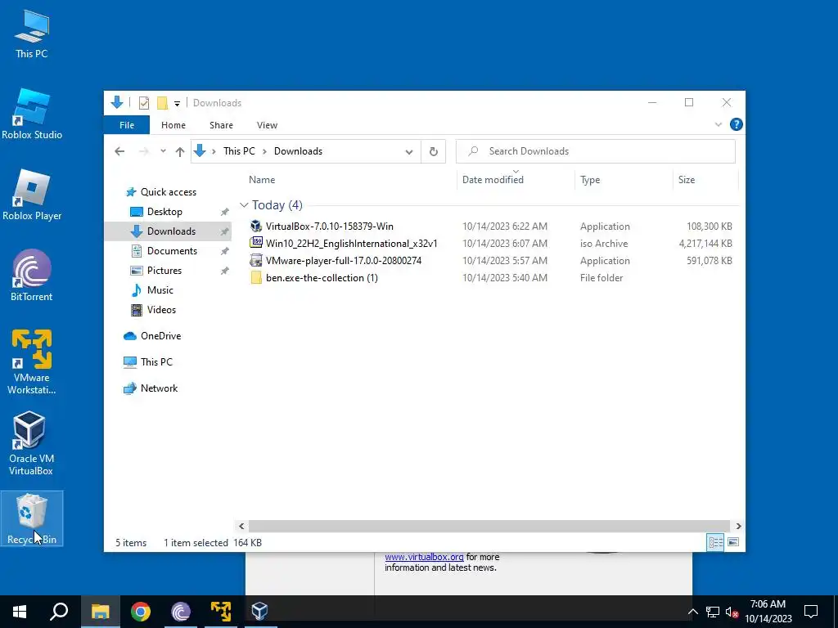The image size is (838, 628).
Task: Open BitTorrent from taskbar
Action: pyautogui.click(x=181, y=612)
